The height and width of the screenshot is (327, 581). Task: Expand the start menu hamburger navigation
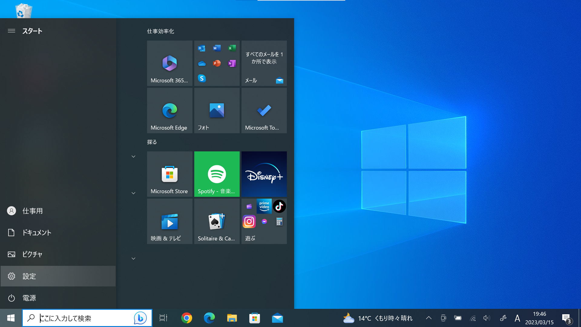[11, 31]
